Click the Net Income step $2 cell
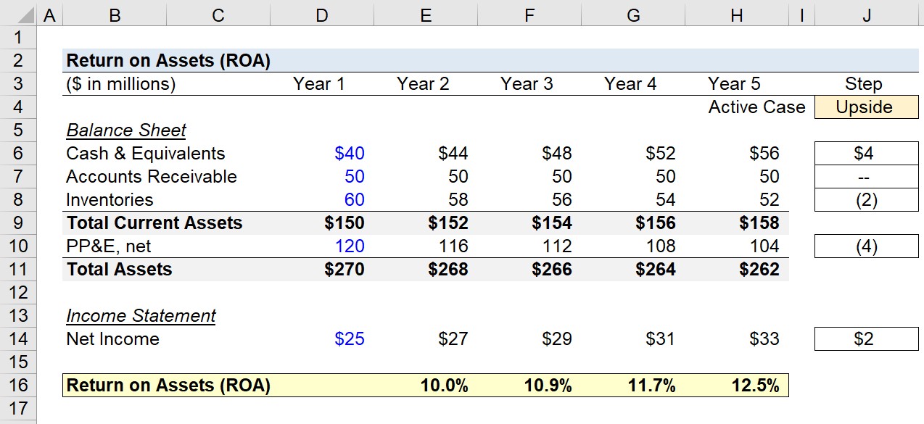 [x=866, y=339]
